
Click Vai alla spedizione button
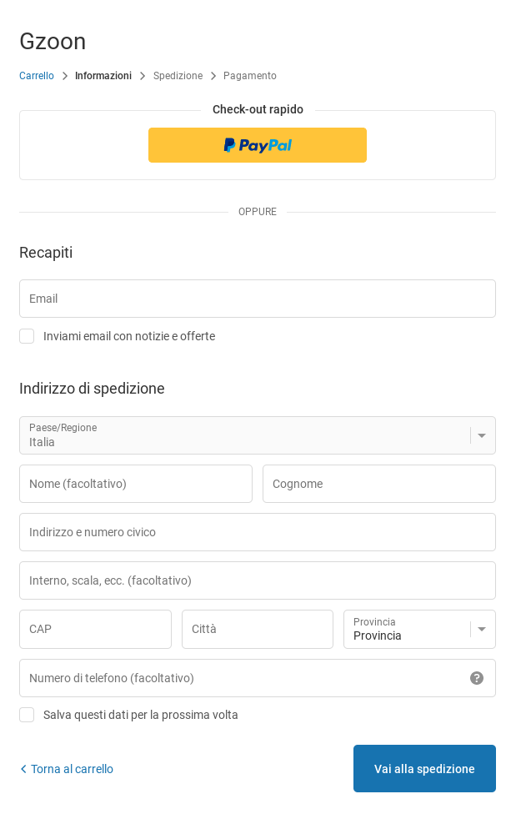(x=424, y=768)
